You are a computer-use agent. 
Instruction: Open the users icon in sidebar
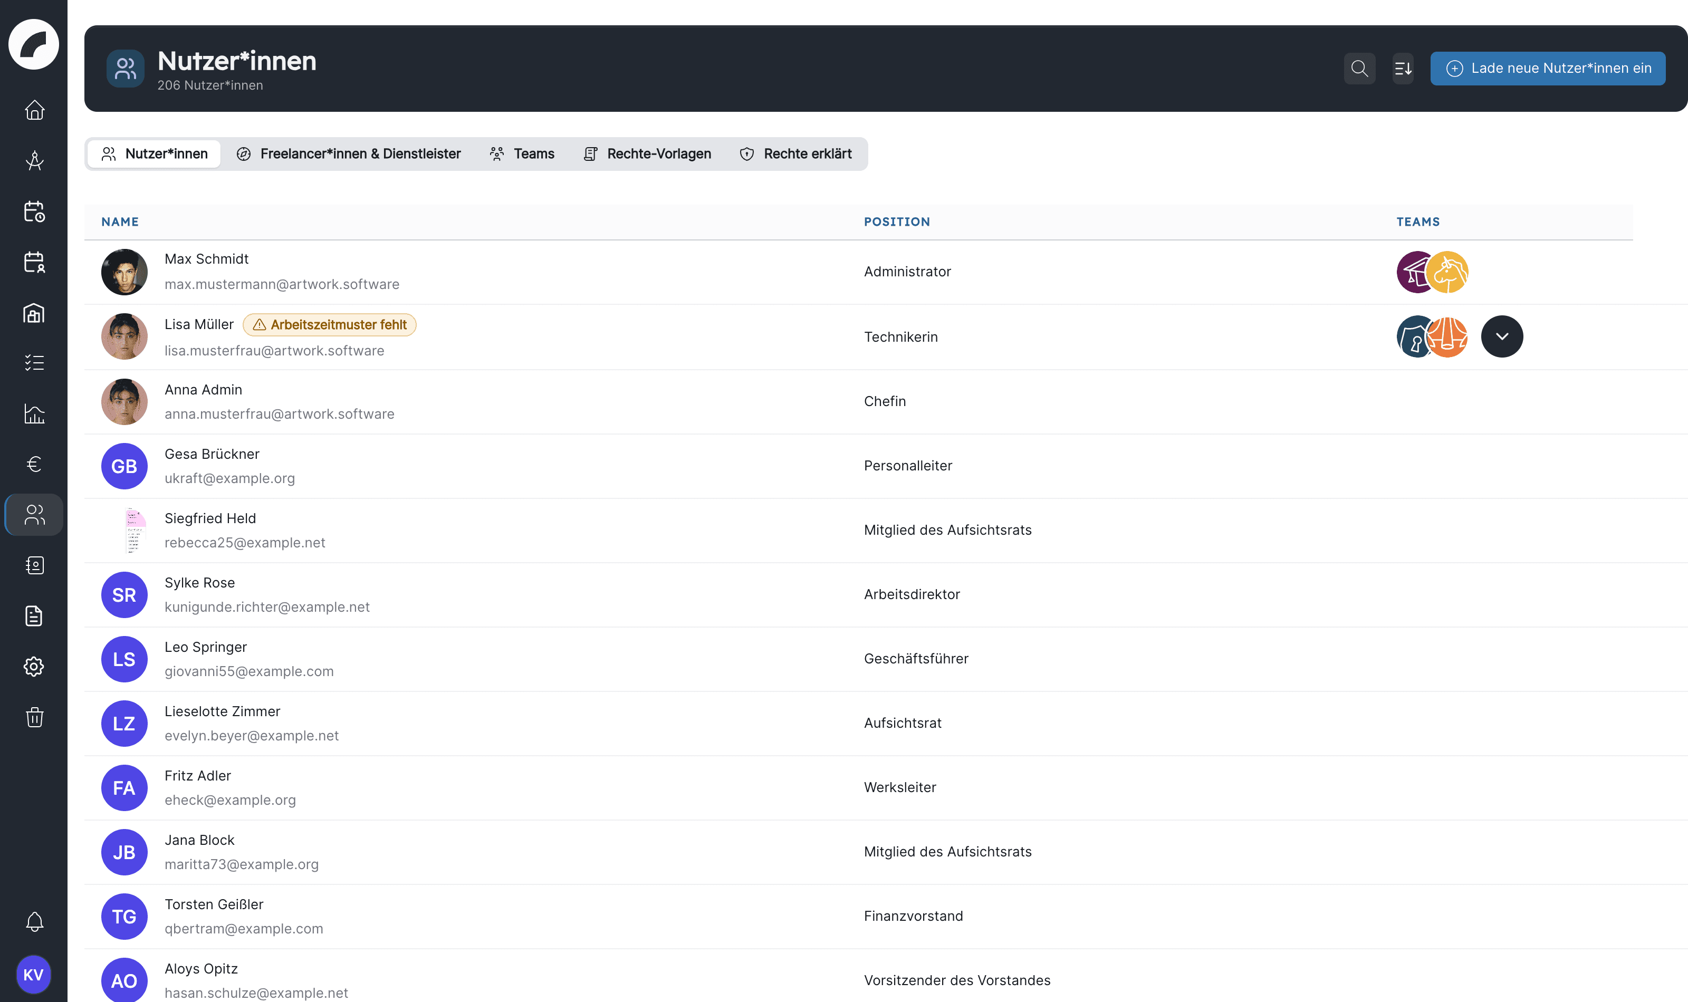34,515
